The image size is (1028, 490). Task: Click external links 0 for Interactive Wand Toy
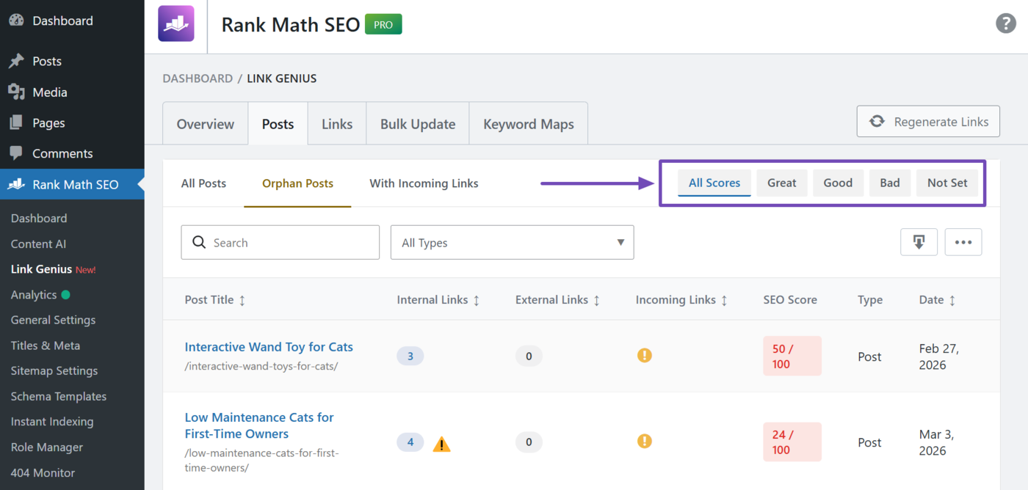click(529, 356)
